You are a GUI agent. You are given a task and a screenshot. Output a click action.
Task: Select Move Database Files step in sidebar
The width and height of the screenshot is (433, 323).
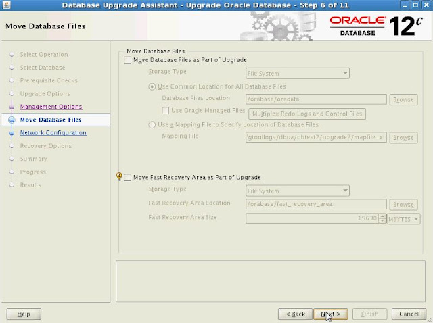point(51,120)
